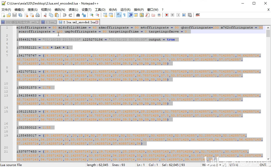This screenshot has height=167, width=271.
Task: Open the 插件(P) menu
Action: coord(139,10)
